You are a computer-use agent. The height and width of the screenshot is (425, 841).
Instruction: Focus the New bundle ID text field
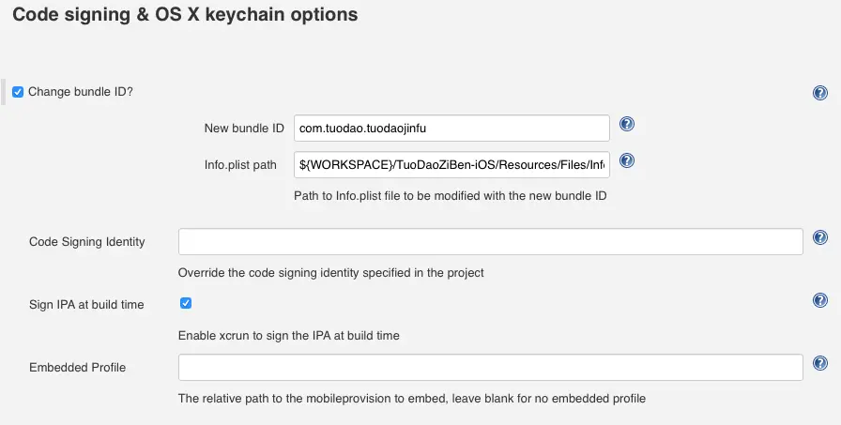point(451,128)
